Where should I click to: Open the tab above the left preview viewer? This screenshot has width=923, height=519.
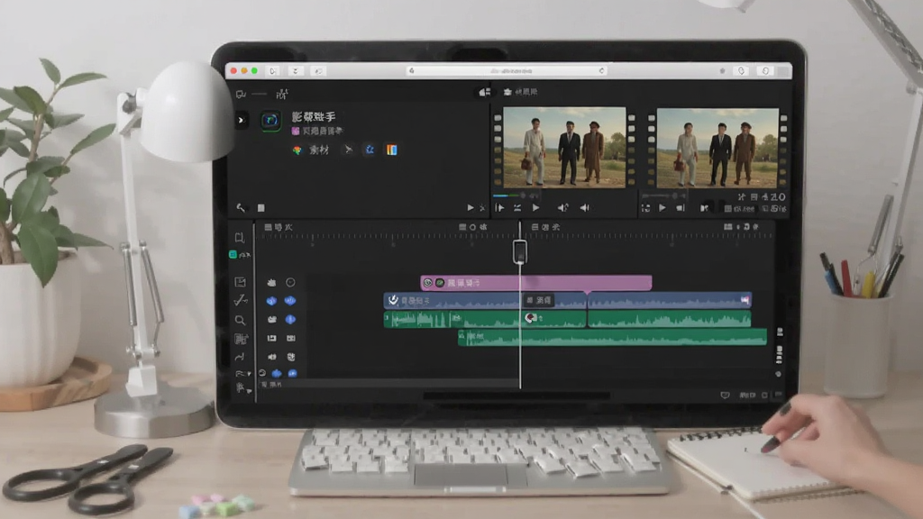pos(522,92)
